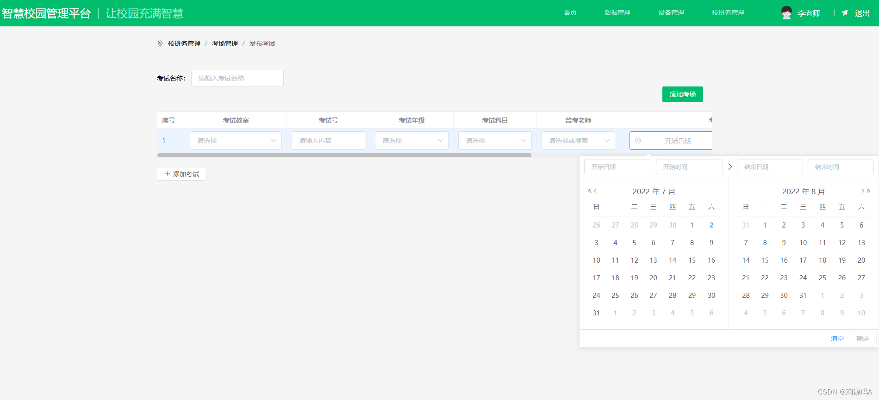
Task: Open 设备管理 menu
Action: [x=671, y=13]
